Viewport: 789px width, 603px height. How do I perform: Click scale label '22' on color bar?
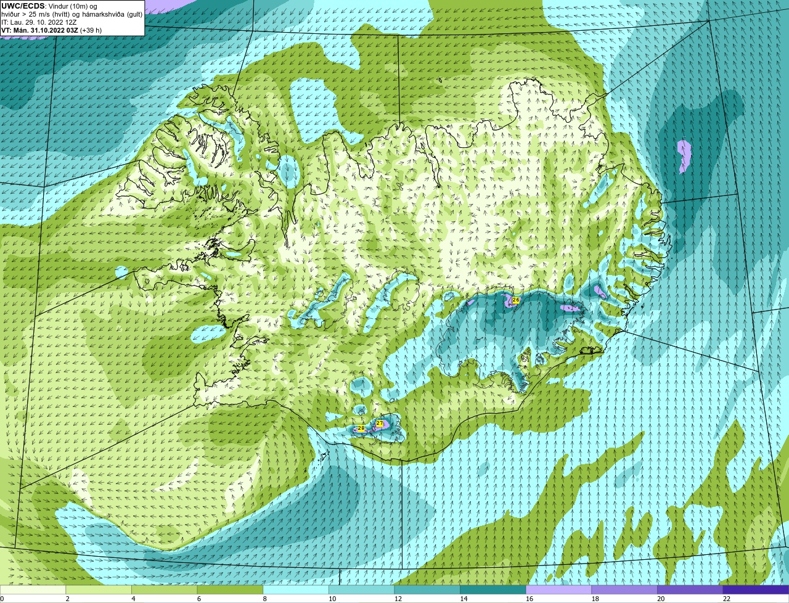pyautogui.click(x=727, y=599)
